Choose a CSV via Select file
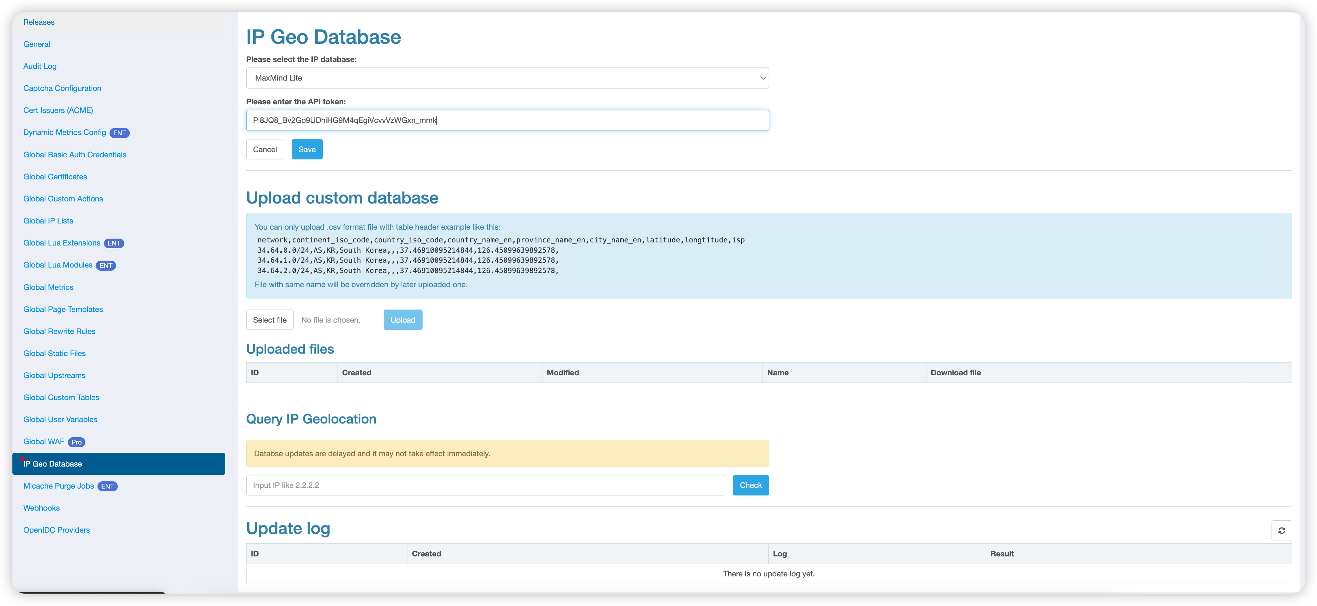 tap(269, 319)
